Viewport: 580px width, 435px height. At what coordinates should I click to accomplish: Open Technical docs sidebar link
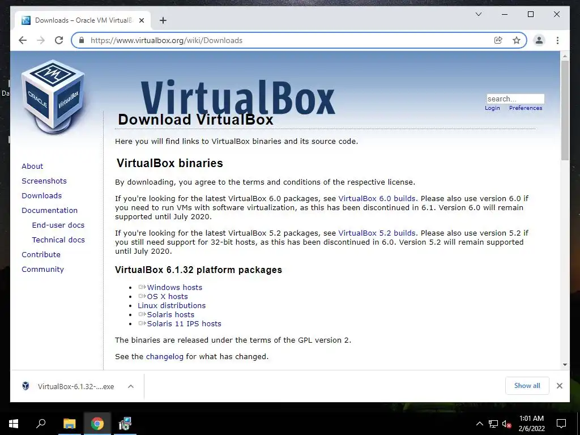pos(58,240)
